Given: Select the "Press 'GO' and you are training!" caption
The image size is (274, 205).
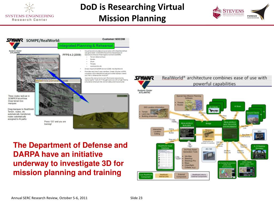Looking at the screenshot, I should coord(55,123).
